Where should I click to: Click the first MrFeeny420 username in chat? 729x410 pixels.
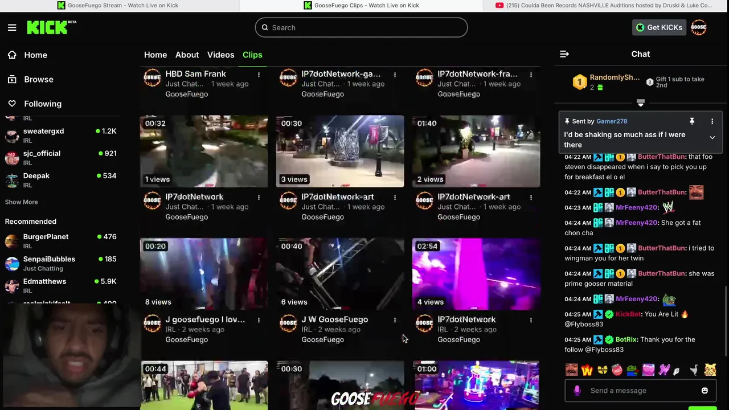[x=637, y=207]
